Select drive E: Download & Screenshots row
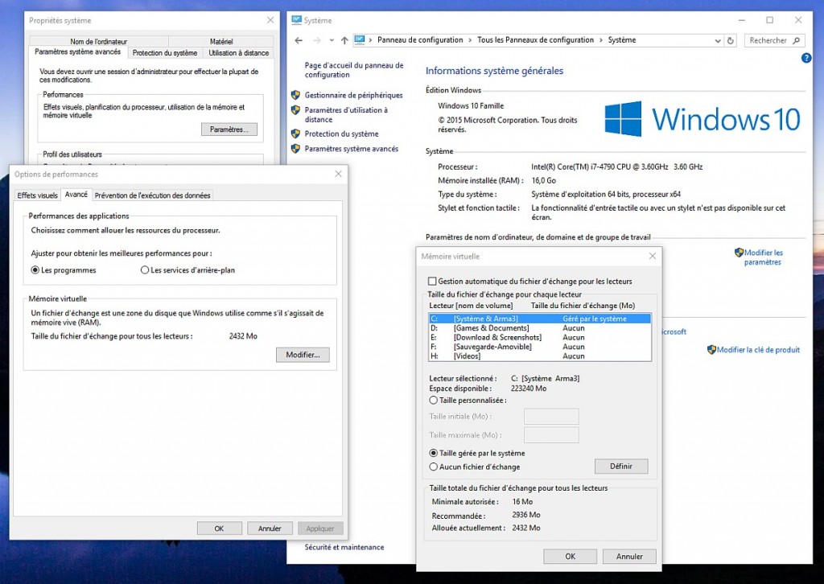This screenshot has height=584, width=824. [540, 337]
